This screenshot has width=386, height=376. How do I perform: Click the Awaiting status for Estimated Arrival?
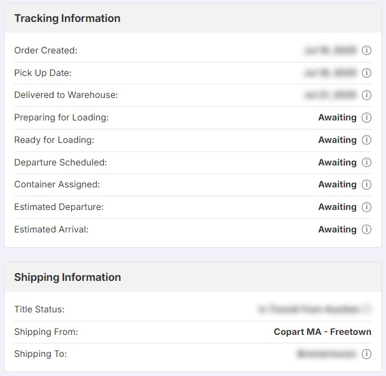pos(337,230)
